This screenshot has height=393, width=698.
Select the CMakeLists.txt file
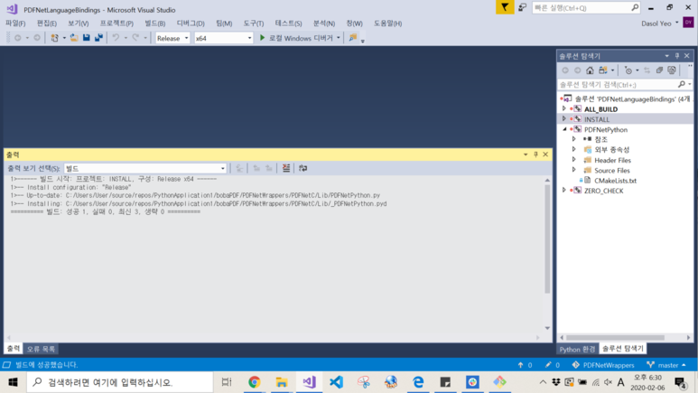[x=615, y=181]
